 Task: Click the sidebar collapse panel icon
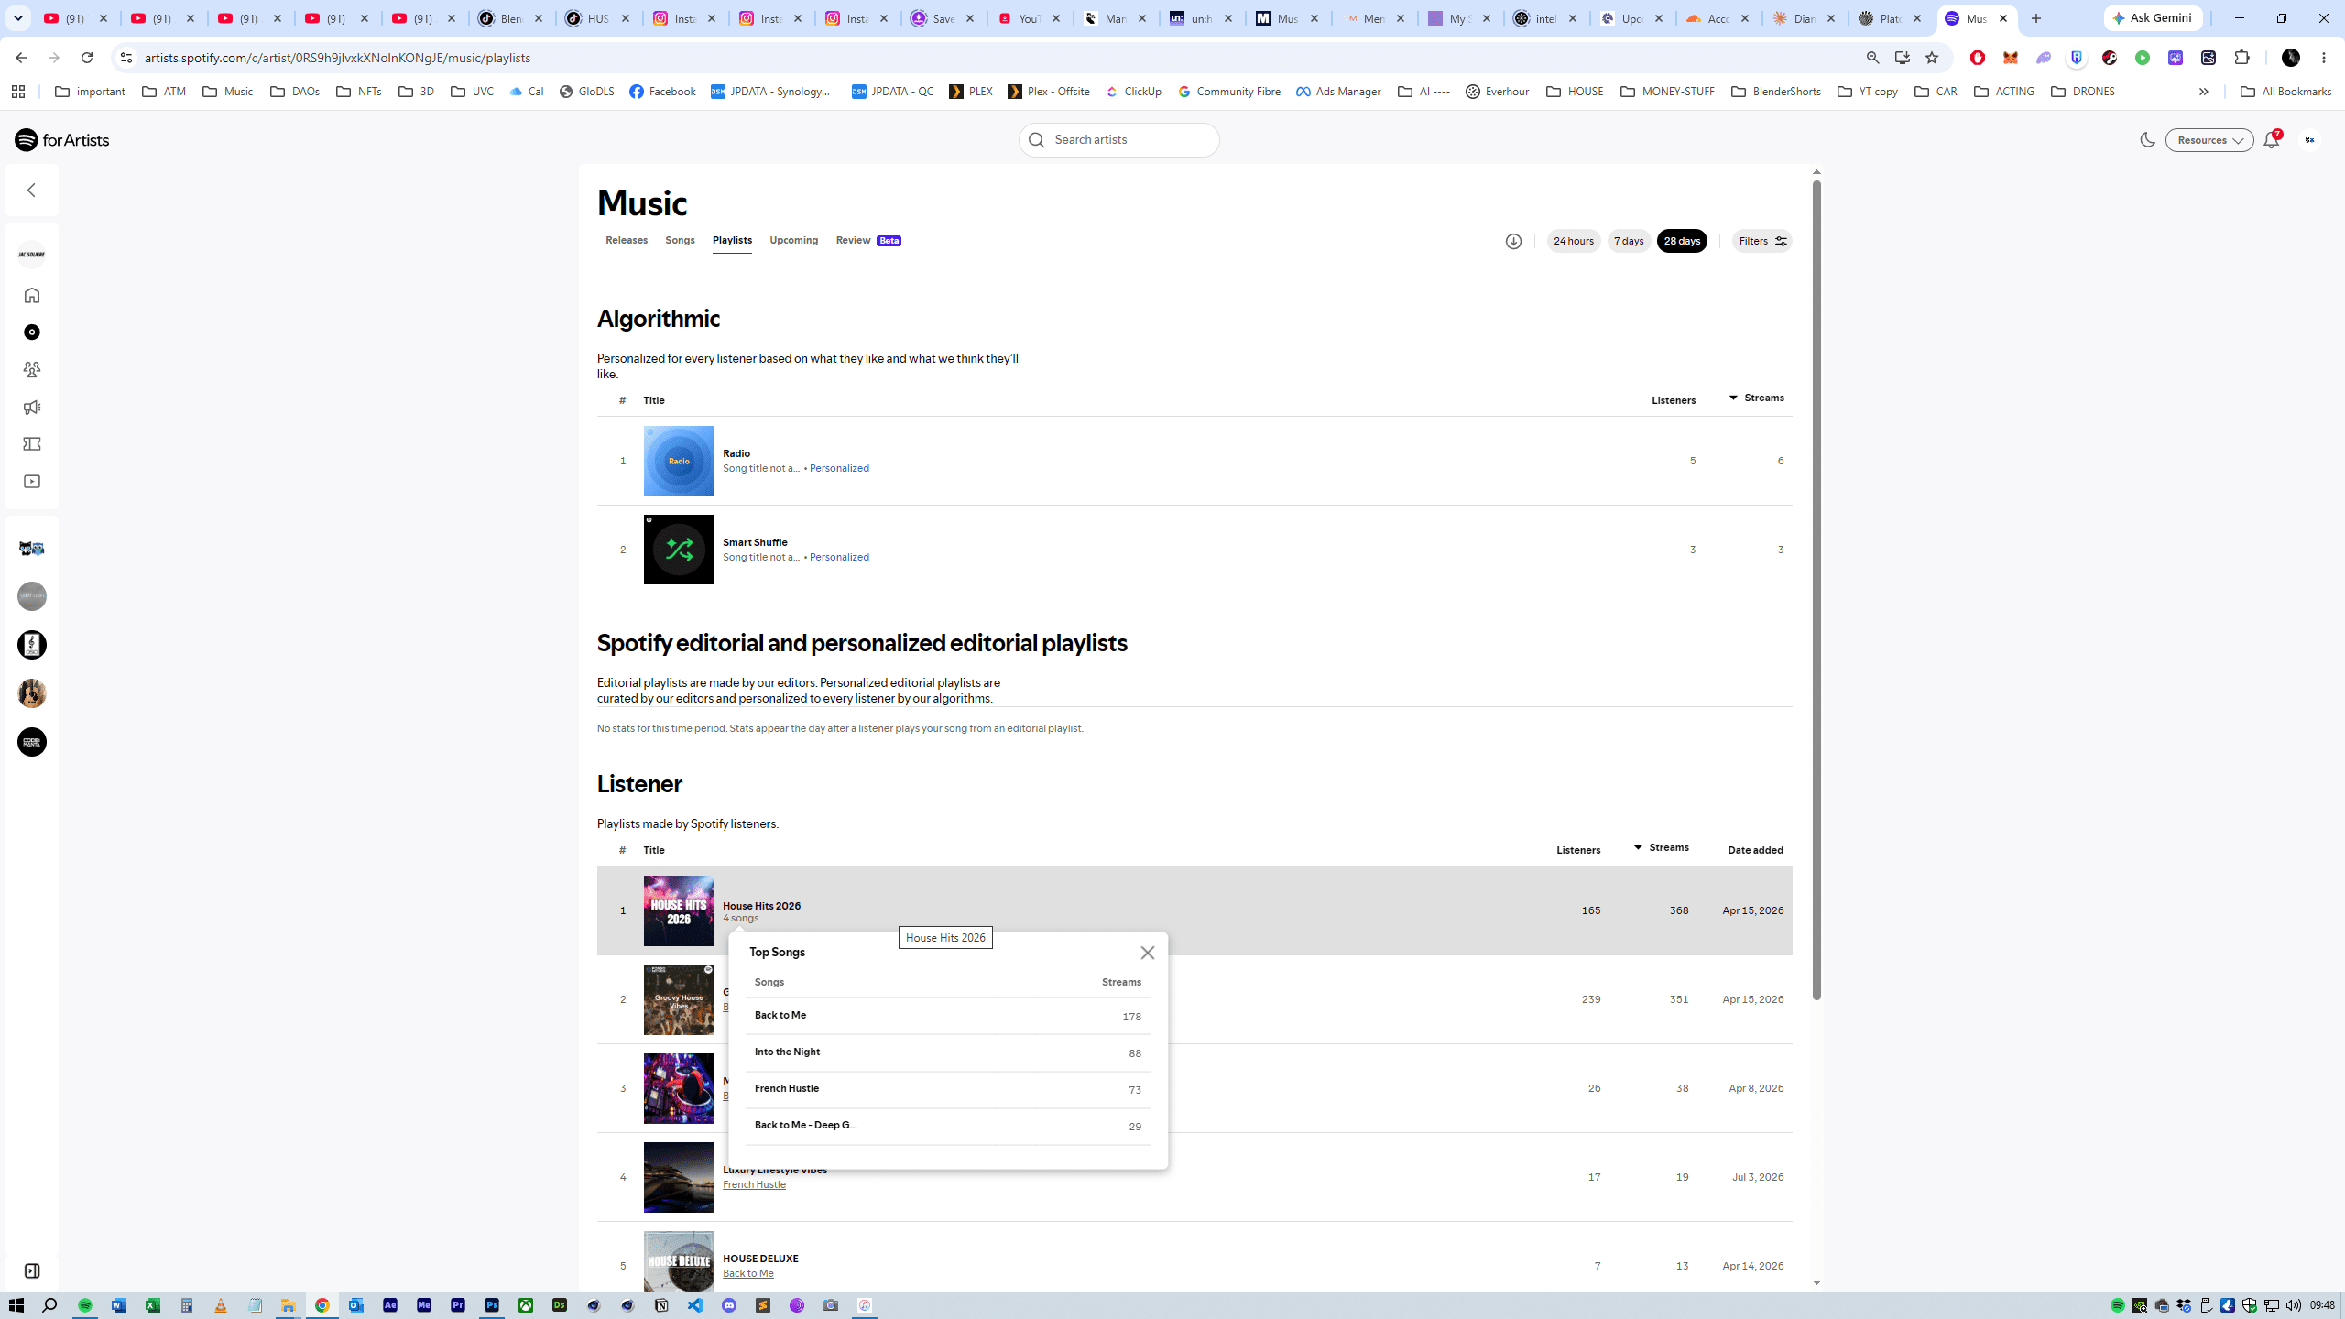32,1270
